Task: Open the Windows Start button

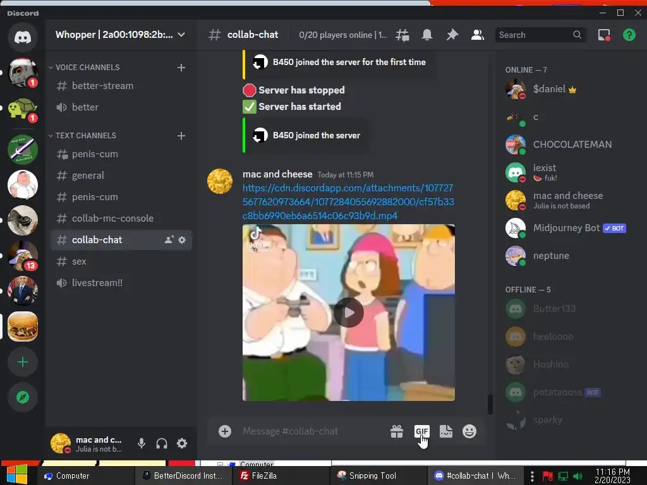Action: pos(16,475)
